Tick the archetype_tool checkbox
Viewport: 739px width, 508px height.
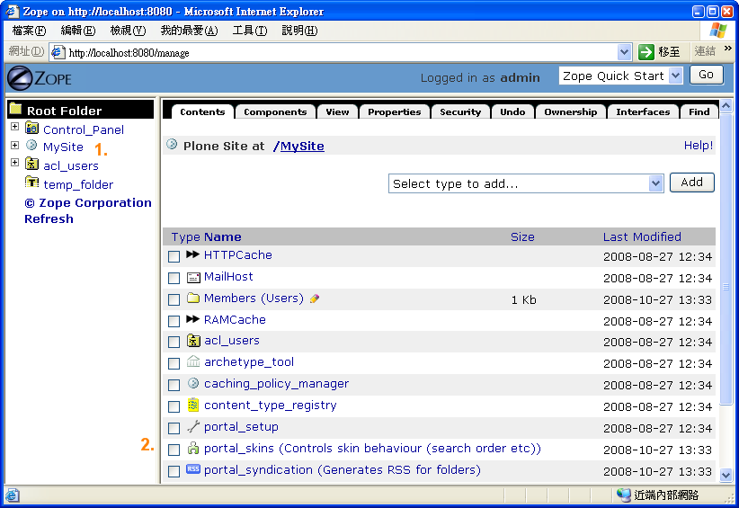[x=174, y=363]
